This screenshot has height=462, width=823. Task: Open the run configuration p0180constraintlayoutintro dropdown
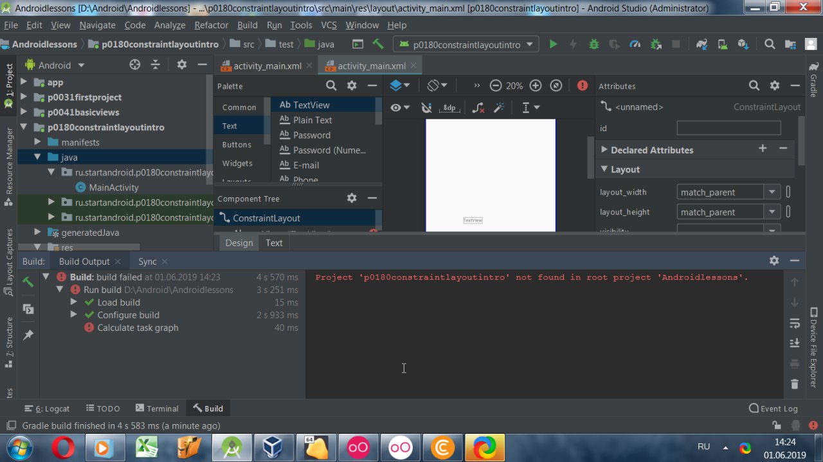click(466, 44)
